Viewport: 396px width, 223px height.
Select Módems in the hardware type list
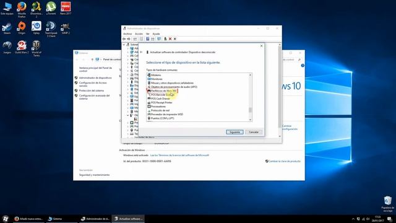coord(156,75)
